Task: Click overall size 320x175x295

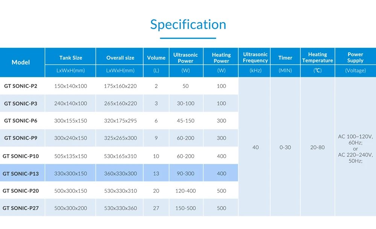Action: (120, 121)
